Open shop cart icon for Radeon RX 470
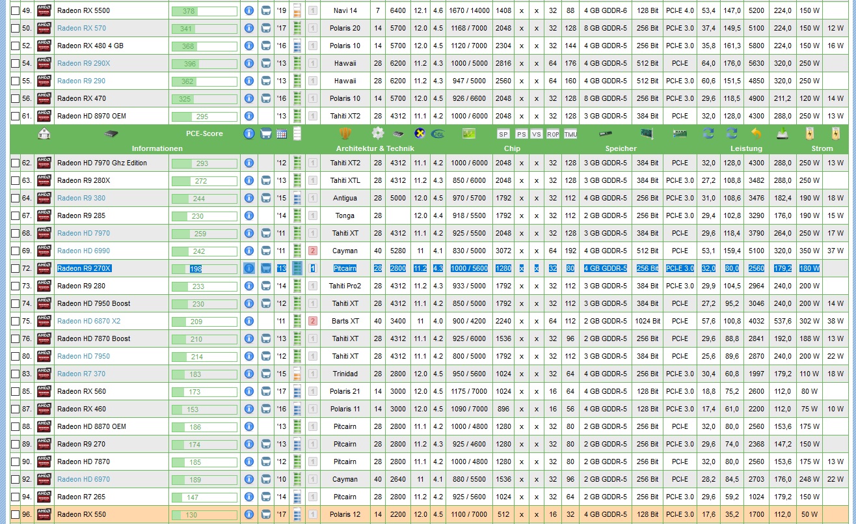This screenshot has width=856, height=524. (x=265, y=98)
